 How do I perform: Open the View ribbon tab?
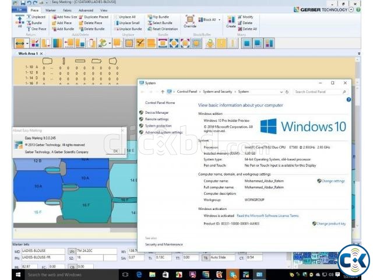(x=104, y=10)
